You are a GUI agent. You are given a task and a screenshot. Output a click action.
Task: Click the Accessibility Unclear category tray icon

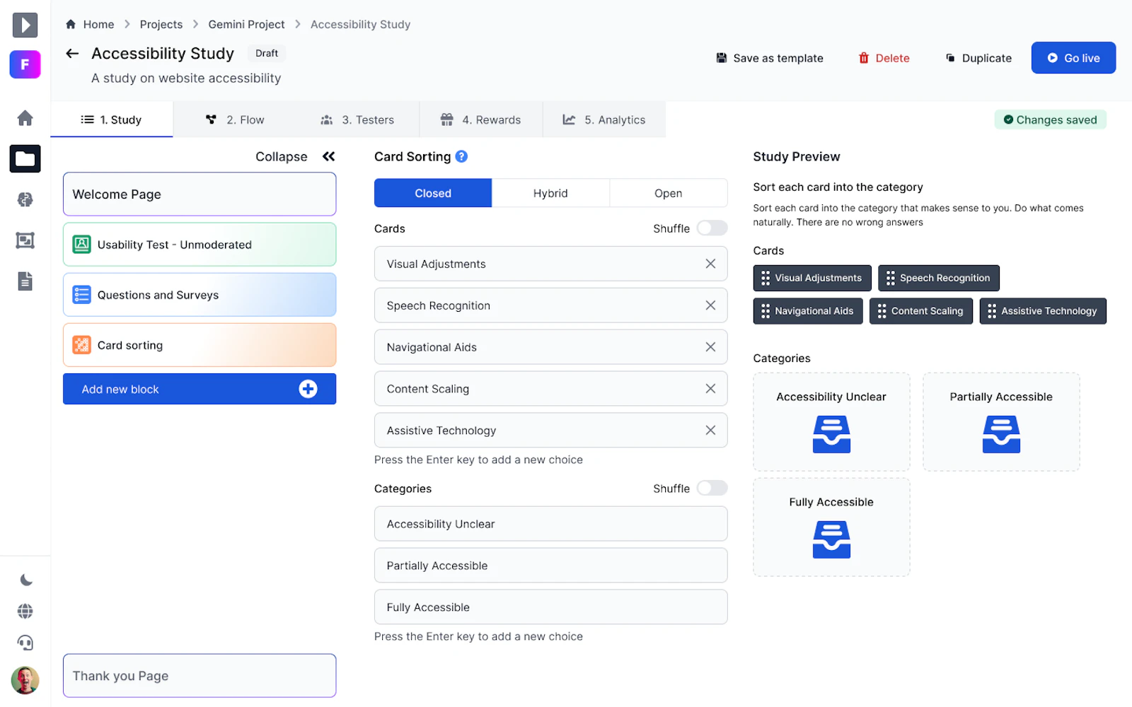pyautogui.click(x=831, y=434)
